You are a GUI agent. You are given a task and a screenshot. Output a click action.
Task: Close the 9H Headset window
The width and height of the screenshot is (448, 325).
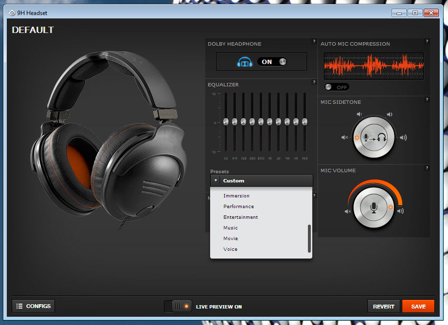431,13
